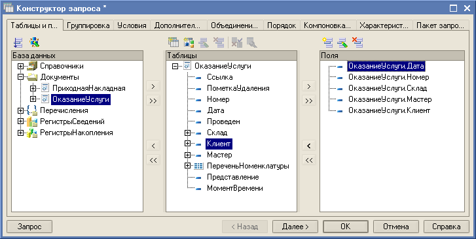Click the Документы folder icon in database tree
The width and height of the screenshot is (476, 239).
coord(32,77)
